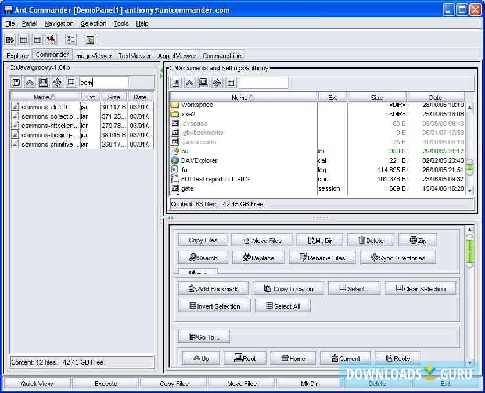Sort left panel by Name column header

pos(45,97)
